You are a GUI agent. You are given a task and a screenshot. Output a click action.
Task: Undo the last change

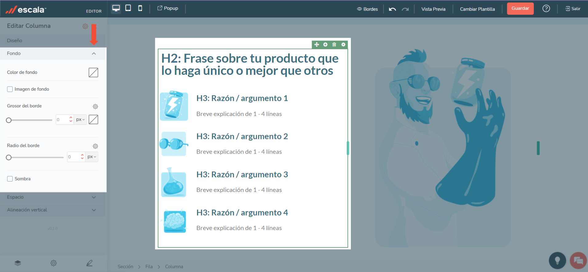(392, 9)
